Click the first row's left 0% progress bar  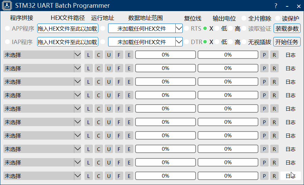click(x=166, y=55)
